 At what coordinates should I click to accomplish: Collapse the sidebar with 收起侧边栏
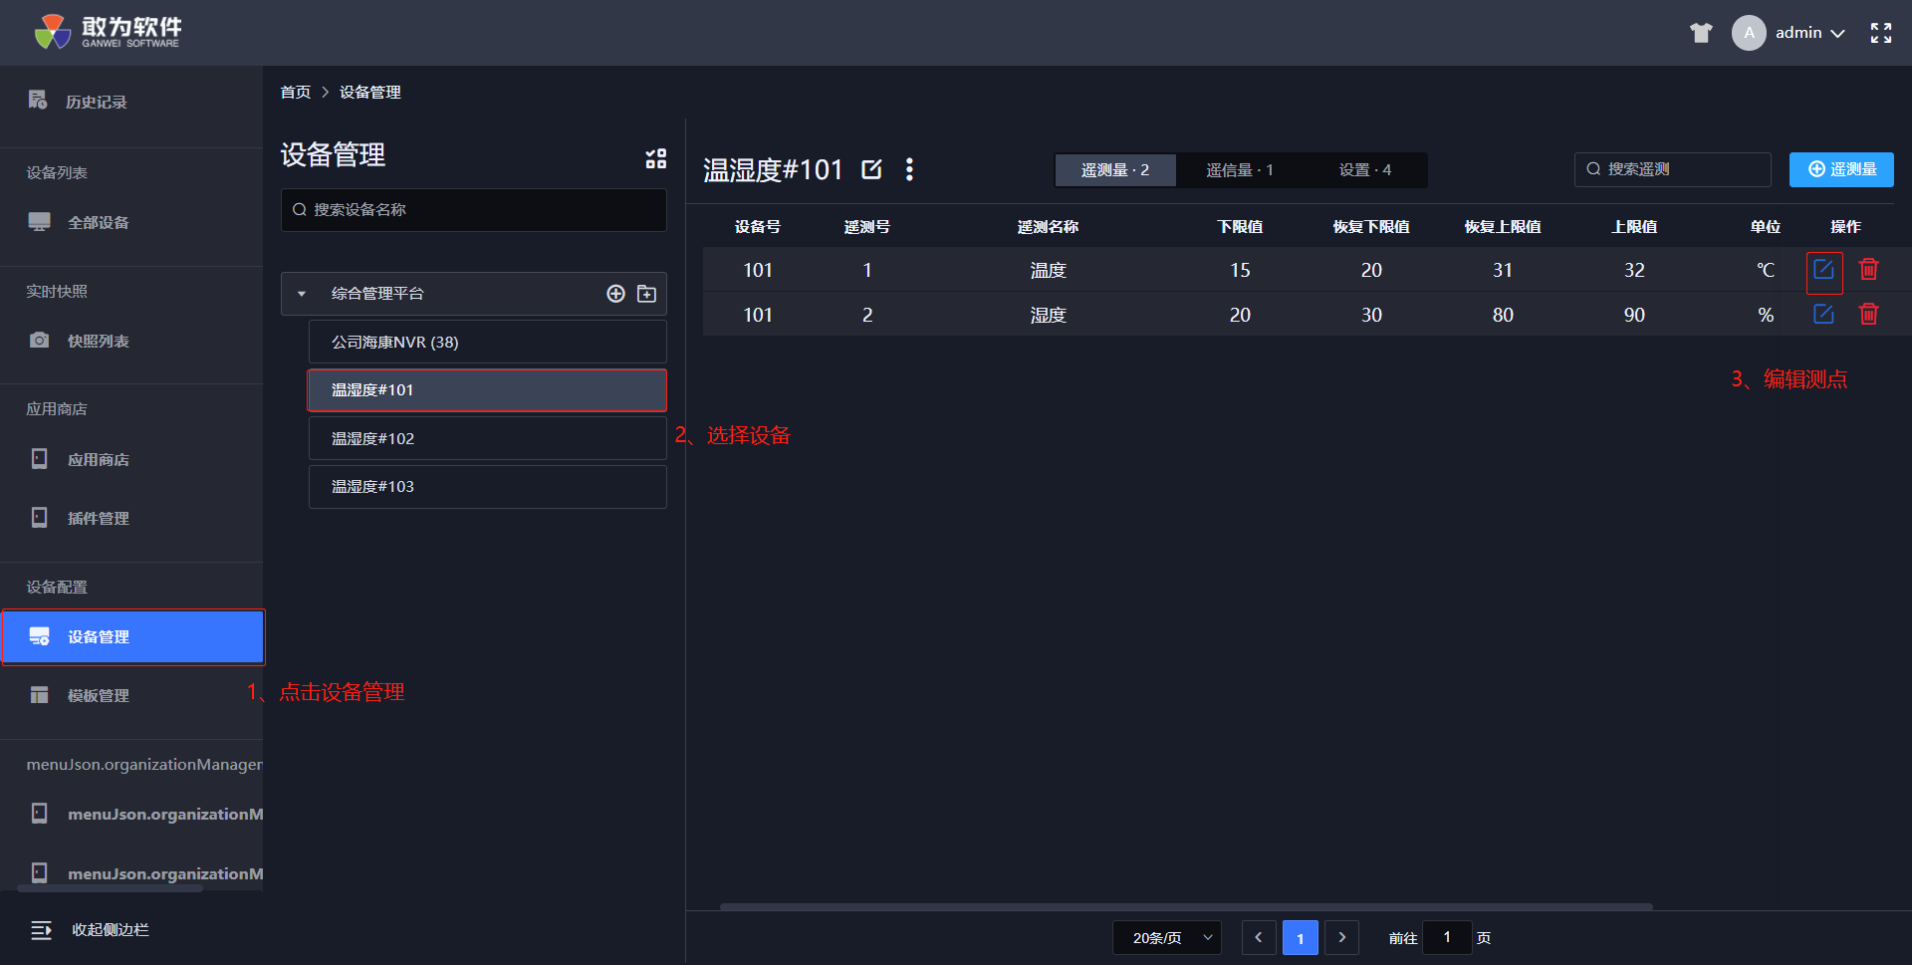tap(90, 930)
